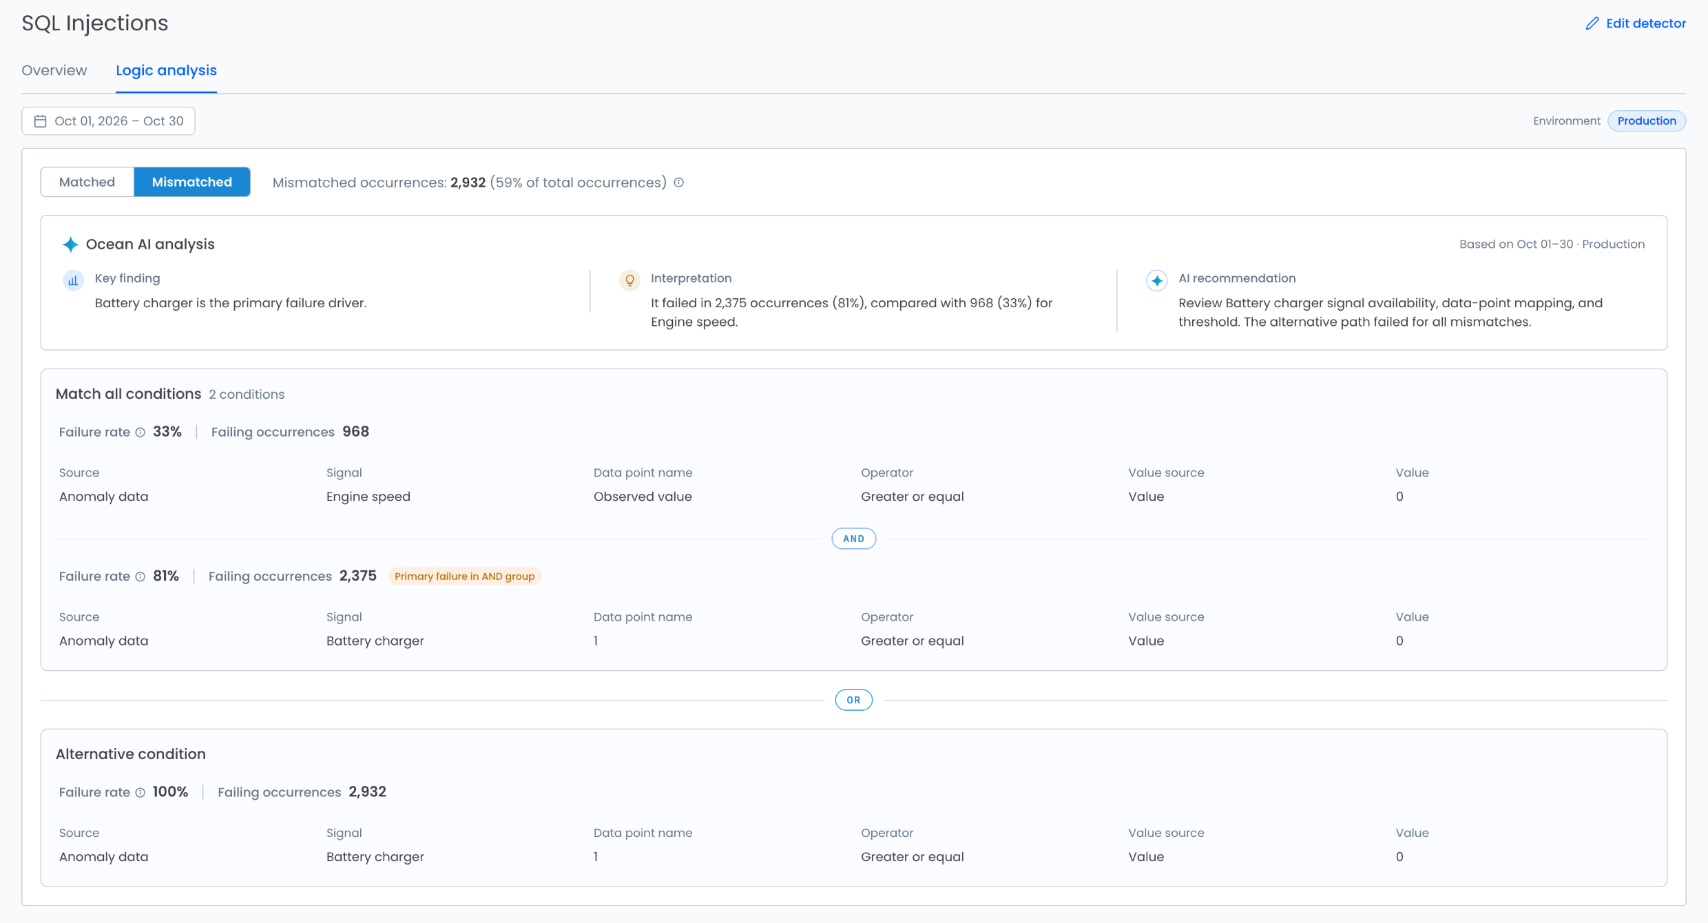Select the Mismatched toggle
The height and width of the screenshot is (923, 1708).
click(192, 182)
